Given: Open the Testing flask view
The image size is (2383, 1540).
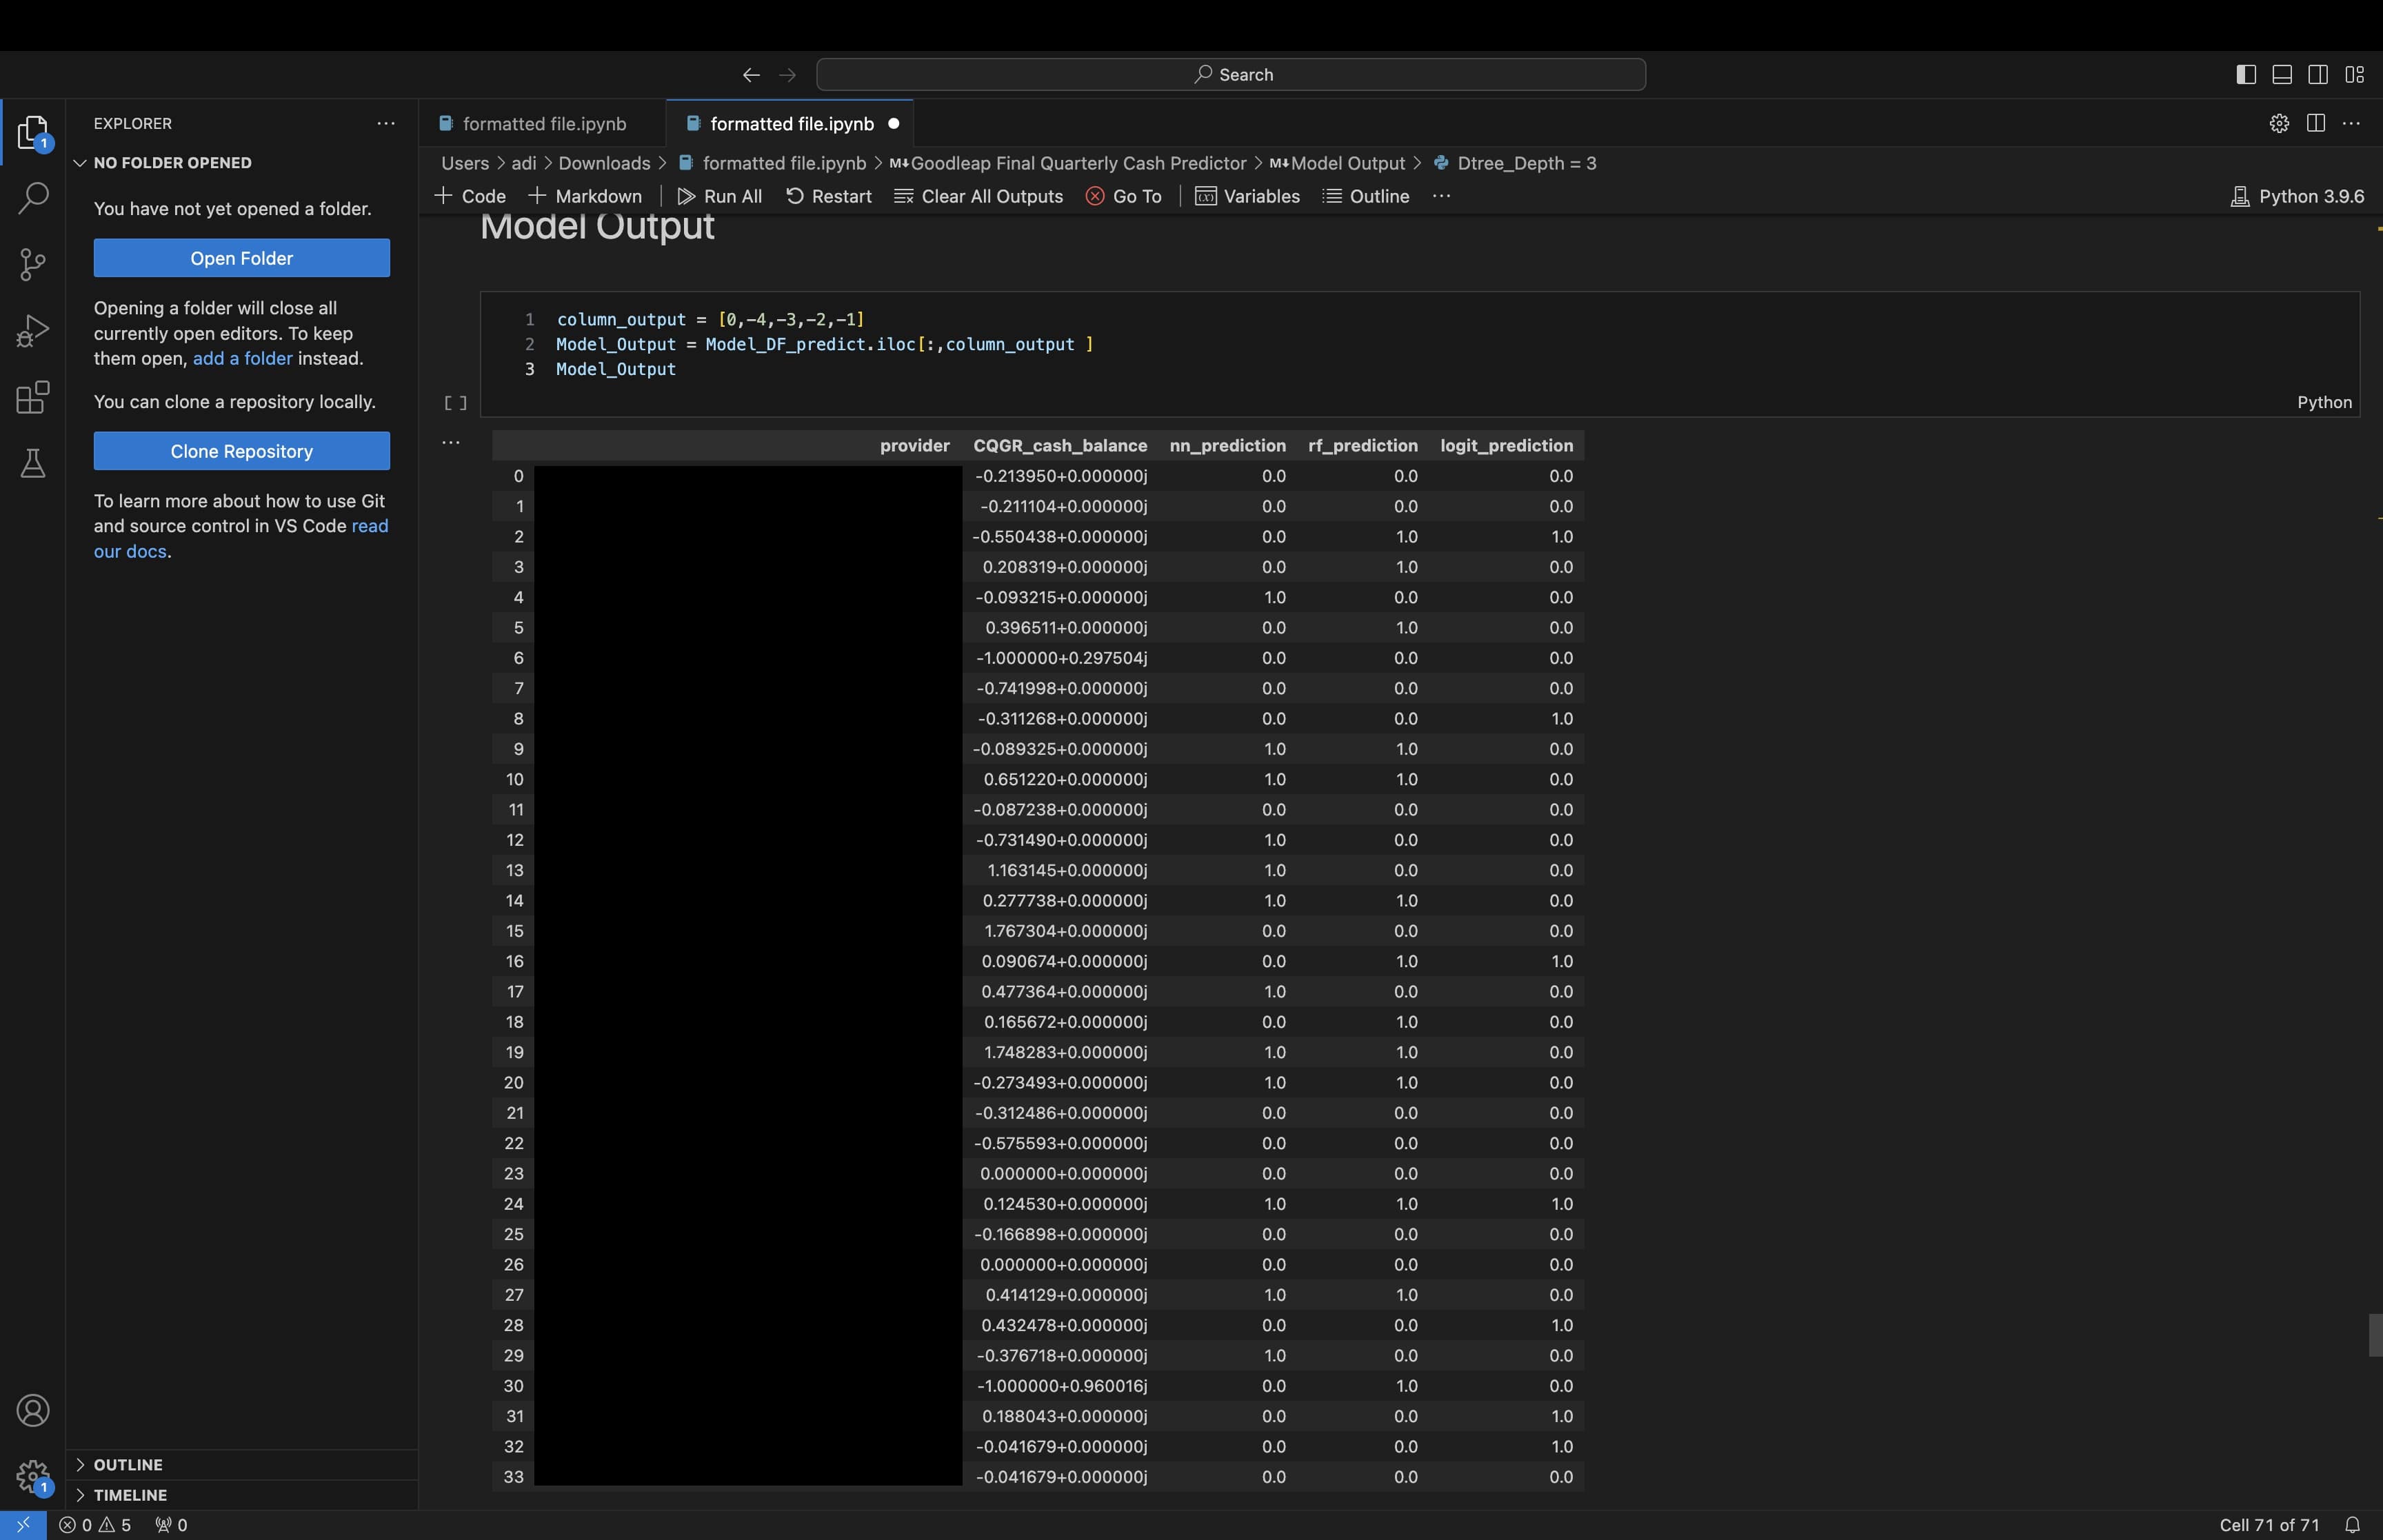Looking at the screenshot, I should [33, 463].
